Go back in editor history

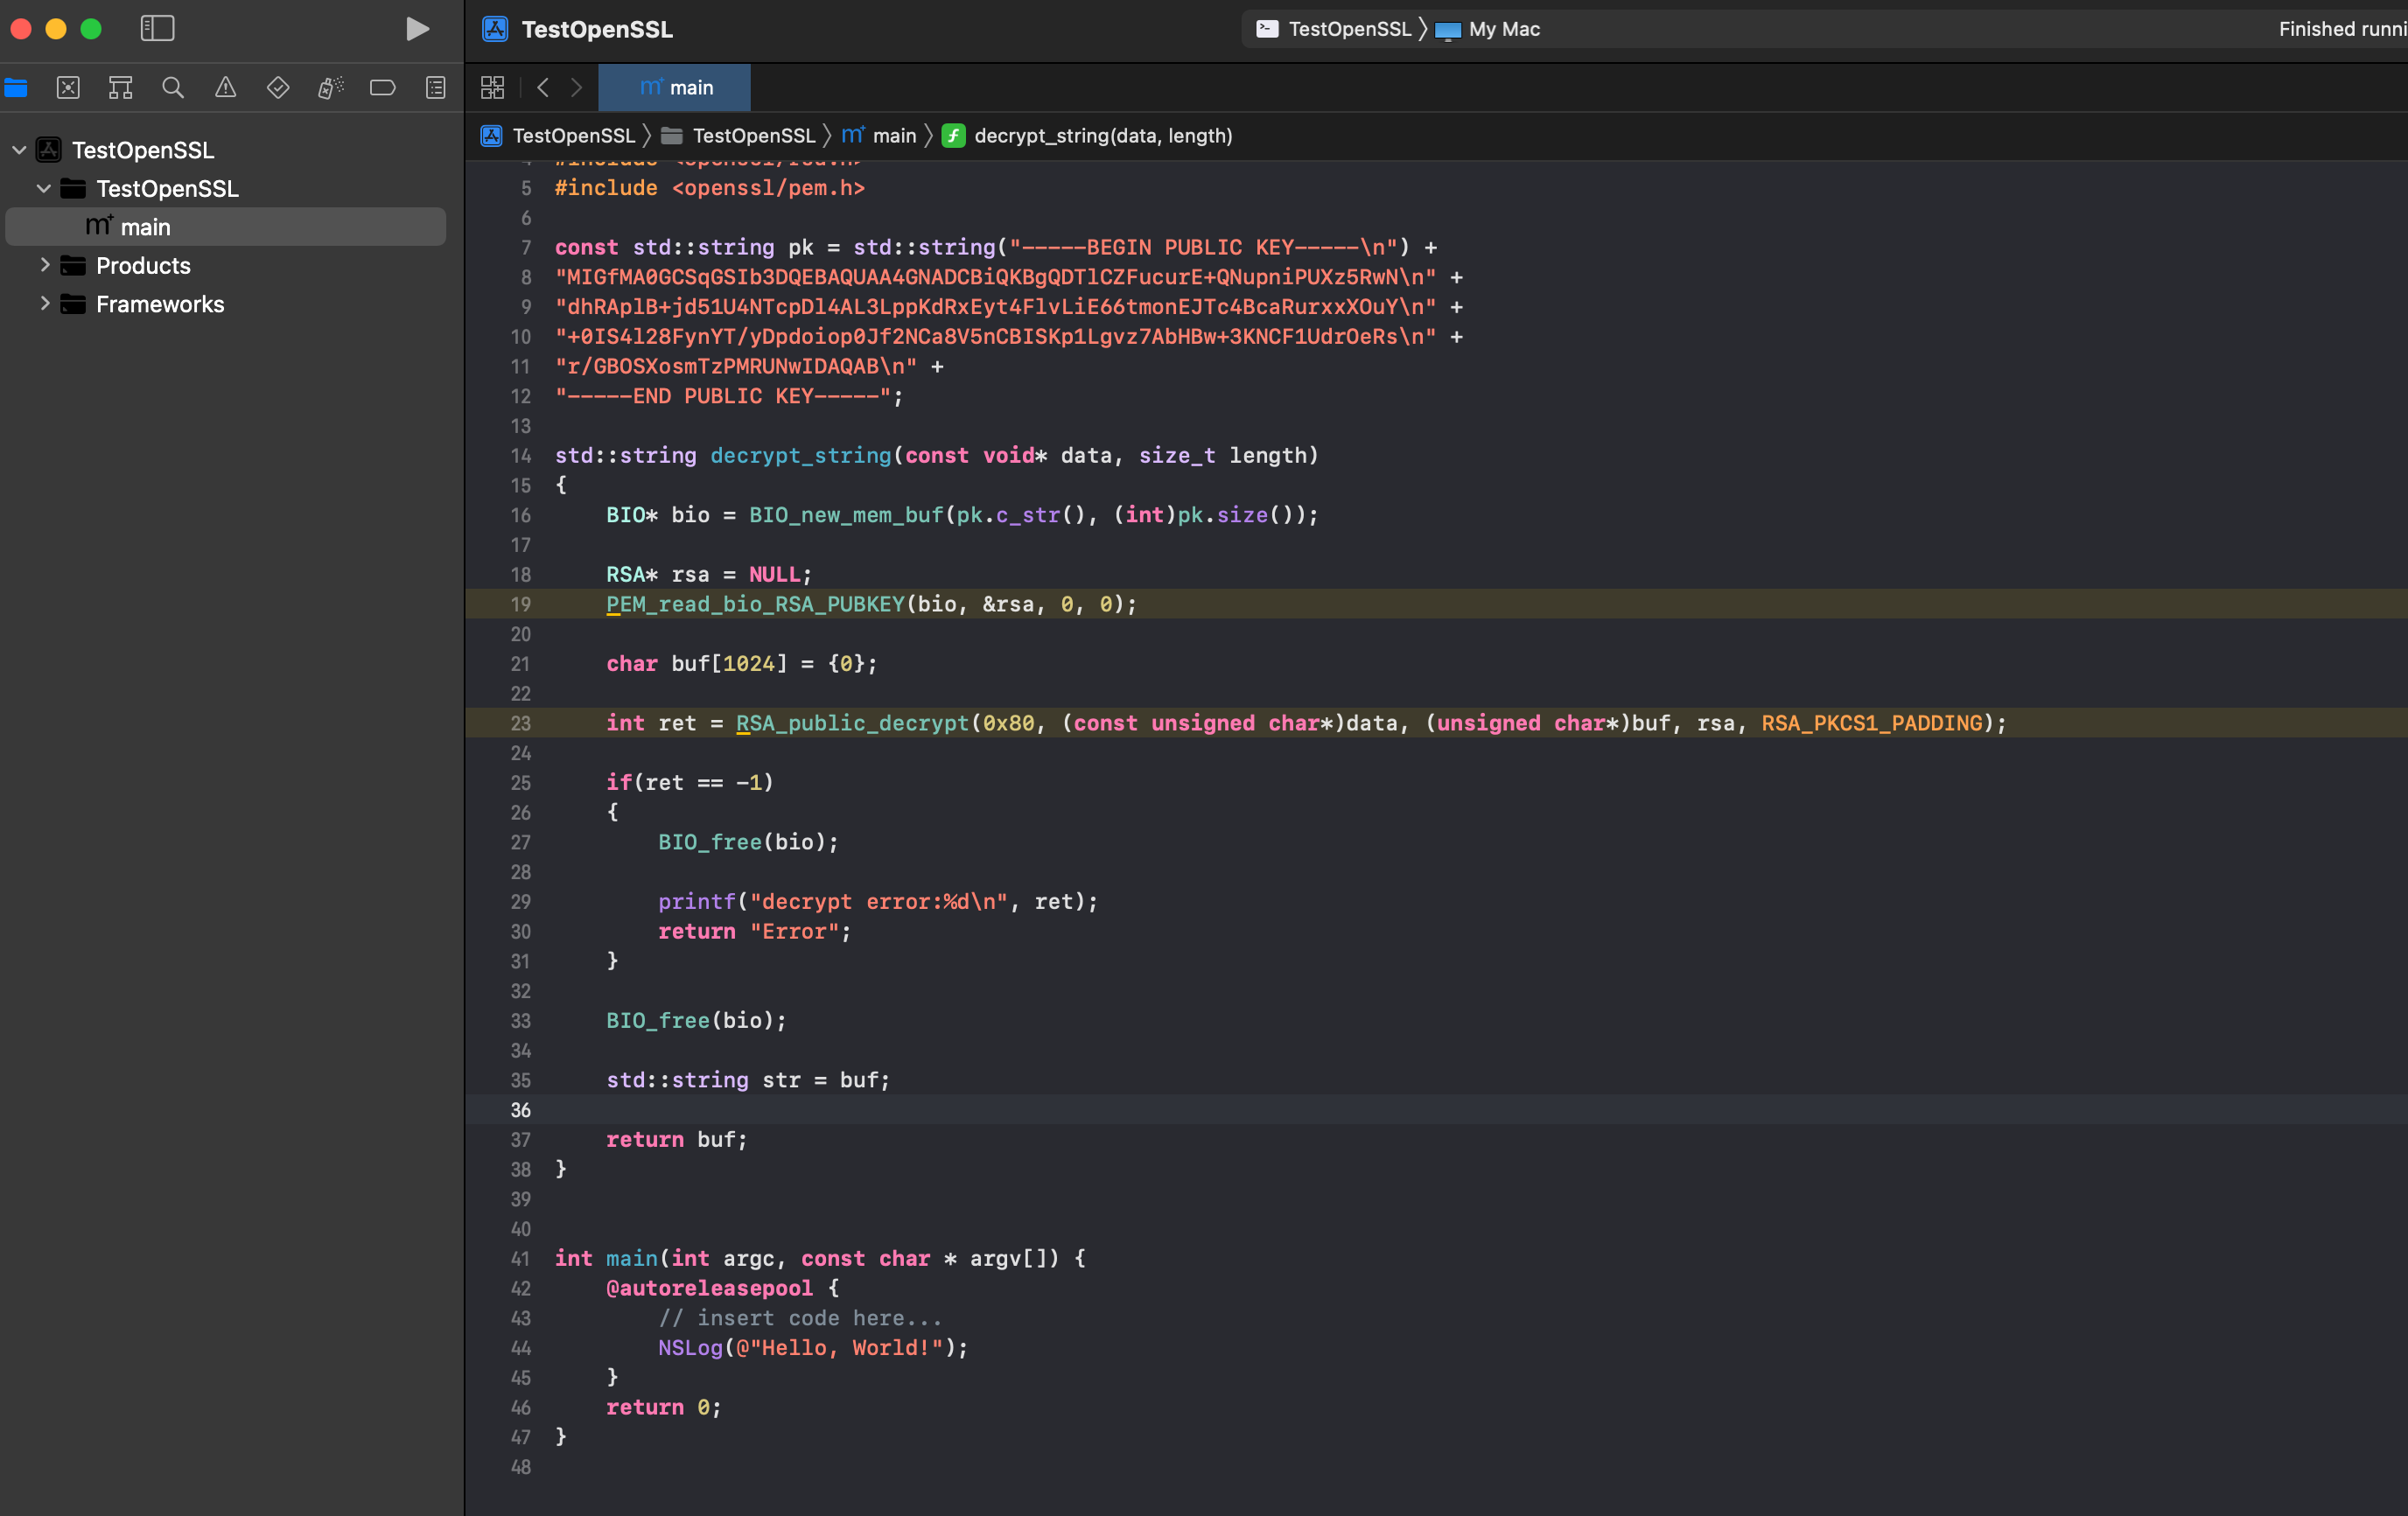coord(543,88)
